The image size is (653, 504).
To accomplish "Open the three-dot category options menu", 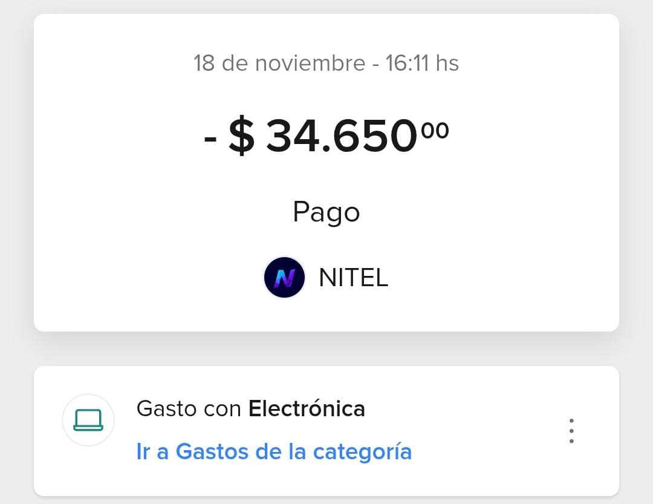I will (x=571, y=431).
